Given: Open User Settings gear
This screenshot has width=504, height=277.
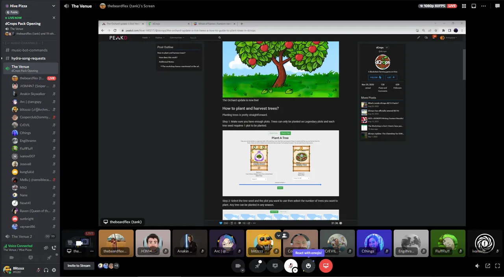Looking at the screenshot, I should tap(54, 270).
